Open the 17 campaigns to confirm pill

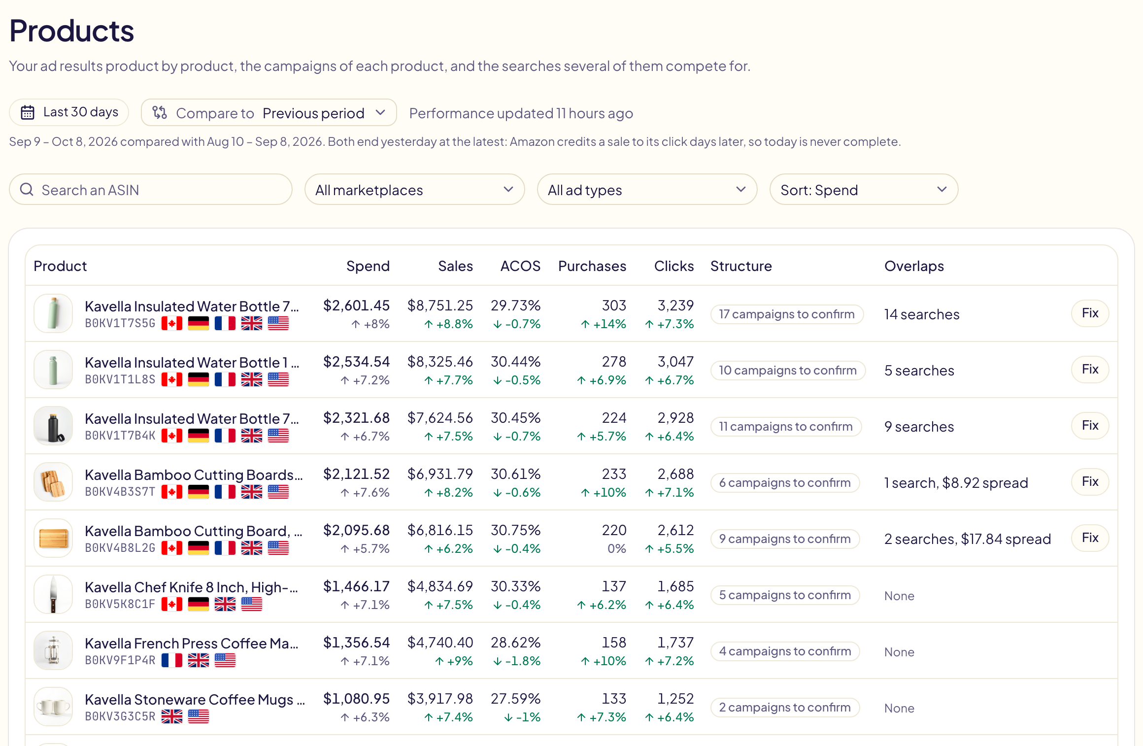tap(787, 314)
